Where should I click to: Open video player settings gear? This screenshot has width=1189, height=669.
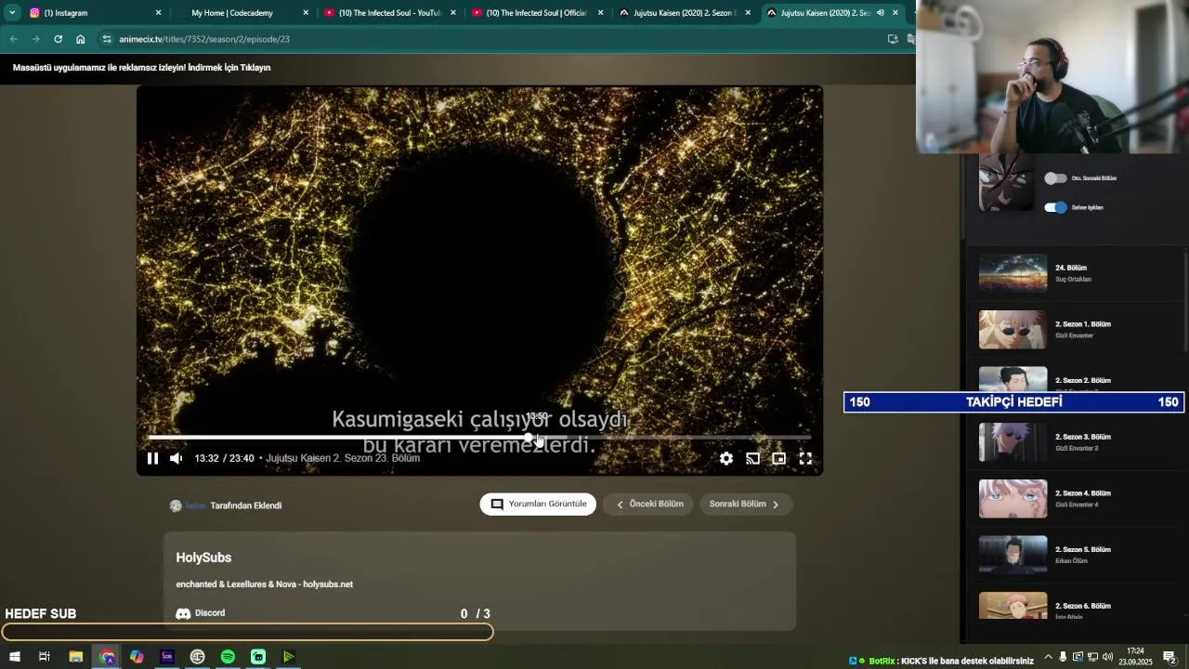[x=726, y=458]
